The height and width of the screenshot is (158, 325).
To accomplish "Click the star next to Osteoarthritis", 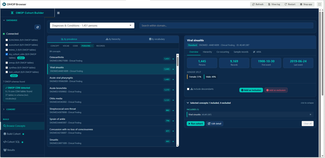I will [x=173, y=59].
